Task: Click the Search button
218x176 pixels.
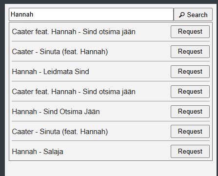Action: [193, 15]
